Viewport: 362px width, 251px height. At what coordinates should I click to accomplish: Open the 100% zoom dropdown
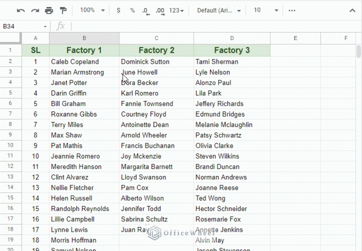point(93,10)
